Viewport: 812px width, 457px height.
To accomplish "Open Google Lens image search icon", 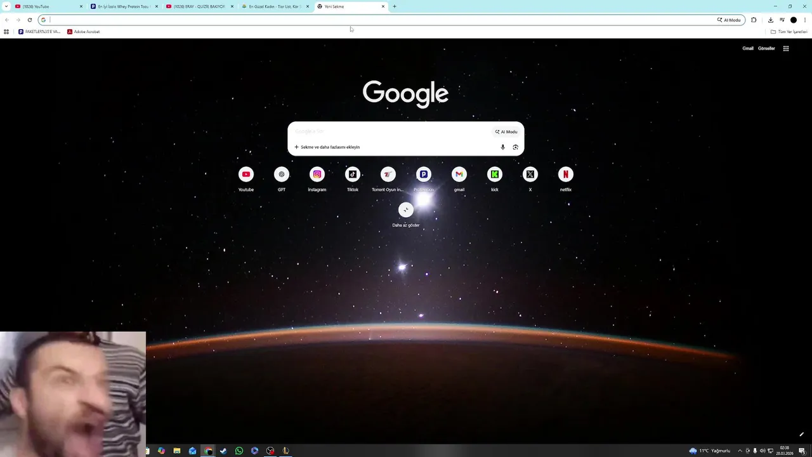I will pos(515,147).
